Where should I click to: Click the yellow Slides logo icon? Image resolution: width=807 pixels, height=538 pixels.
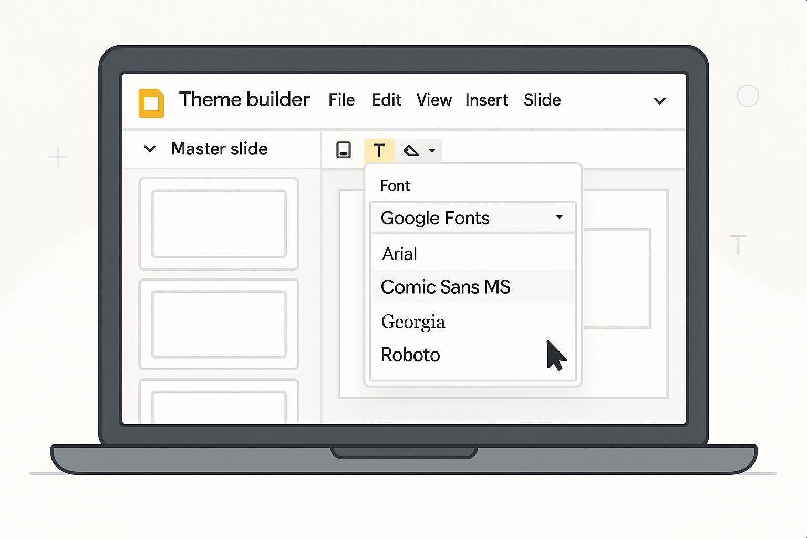pyautogui.click(x=151, y=103)
